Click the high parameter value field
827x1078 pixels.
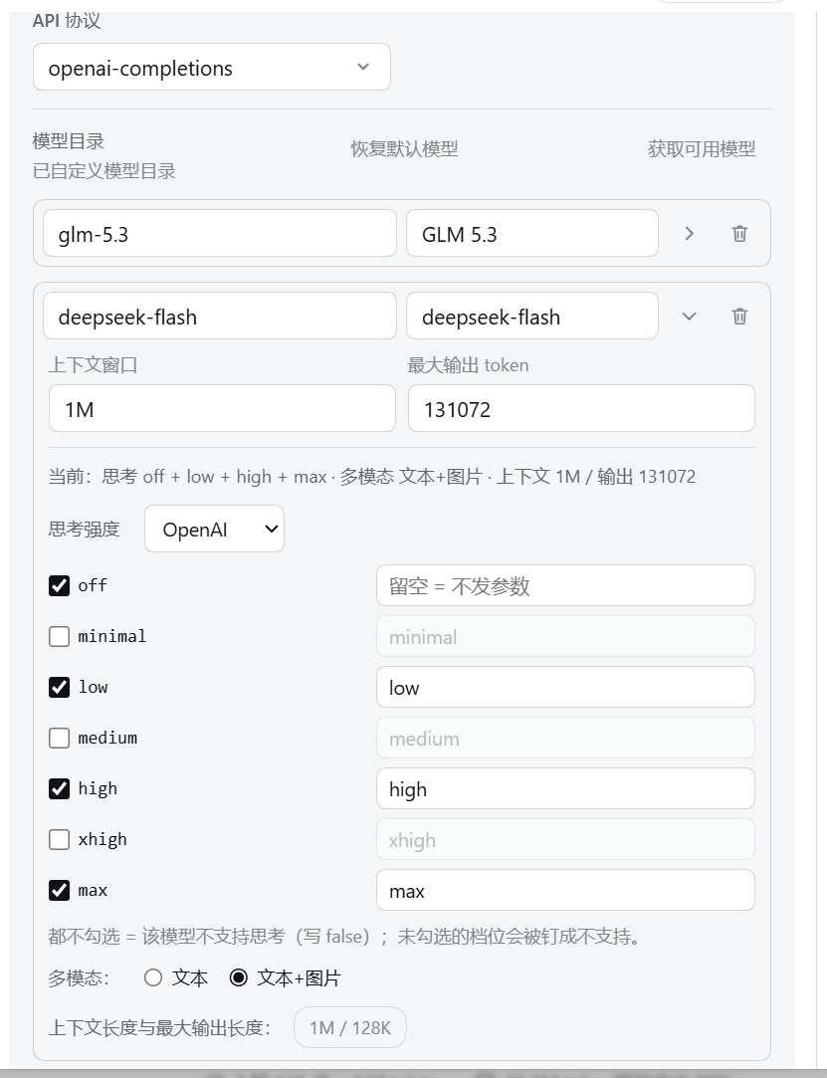(566, 788)
